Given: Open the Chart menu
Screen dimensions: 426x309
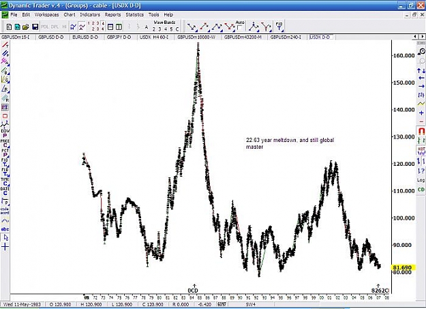Looking at the screenshot, I should (x=70, y=15).
